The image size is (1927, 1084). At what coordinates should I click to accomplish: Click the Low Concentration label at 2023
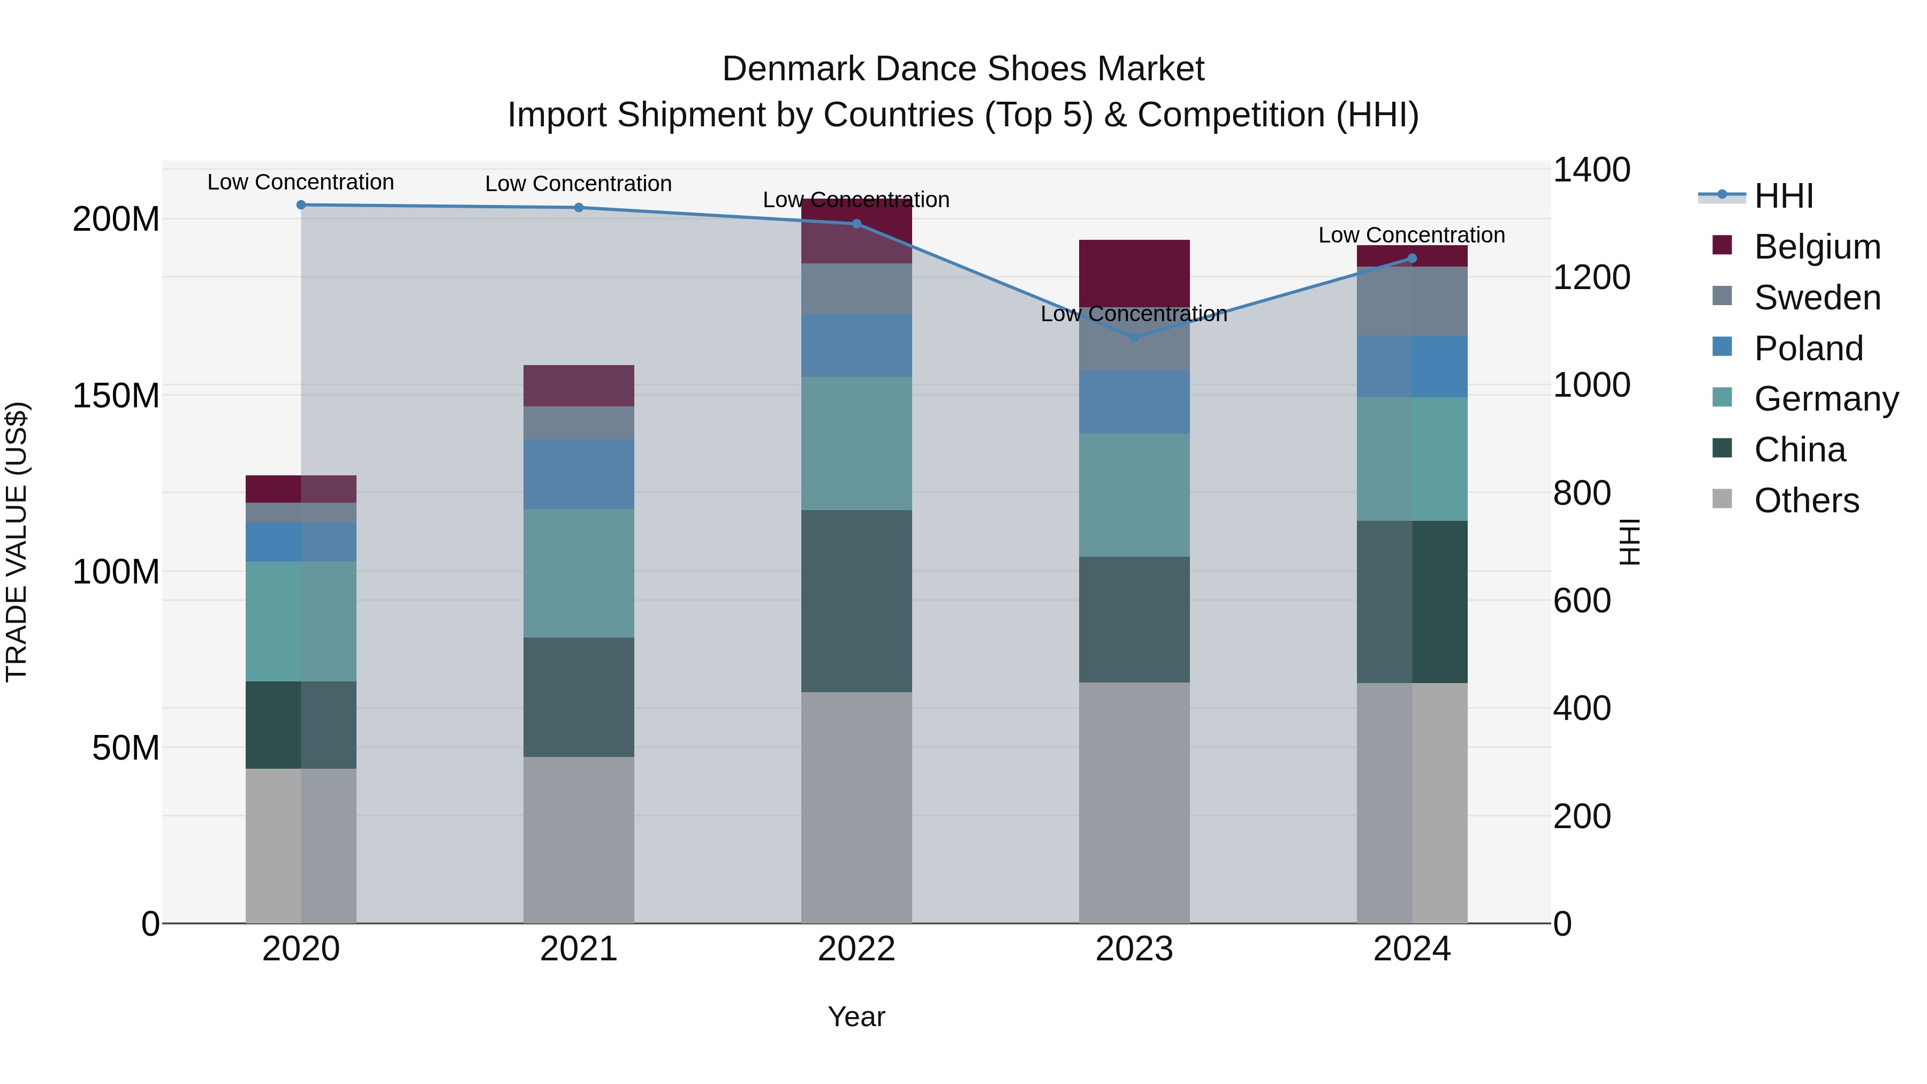point(1134,314)
